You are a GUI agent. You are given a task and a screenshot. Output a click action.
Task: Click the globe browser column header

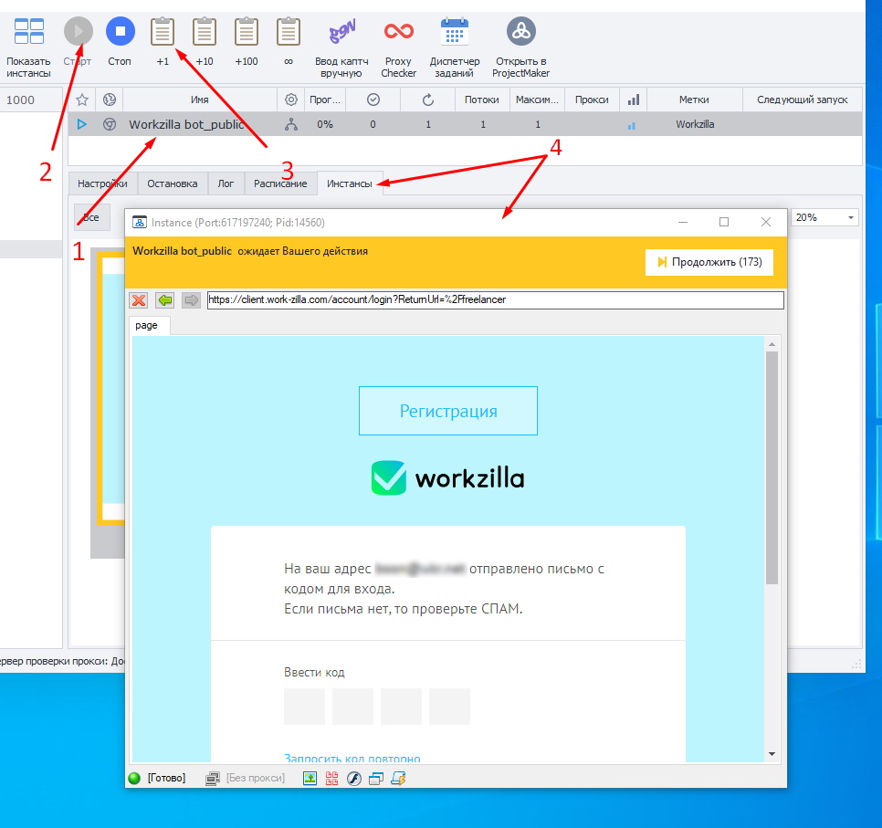[110, 100]
